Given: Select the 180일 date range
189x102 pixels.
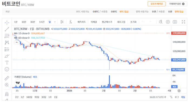Looking at the screenshot, I should tap(29, 97).
